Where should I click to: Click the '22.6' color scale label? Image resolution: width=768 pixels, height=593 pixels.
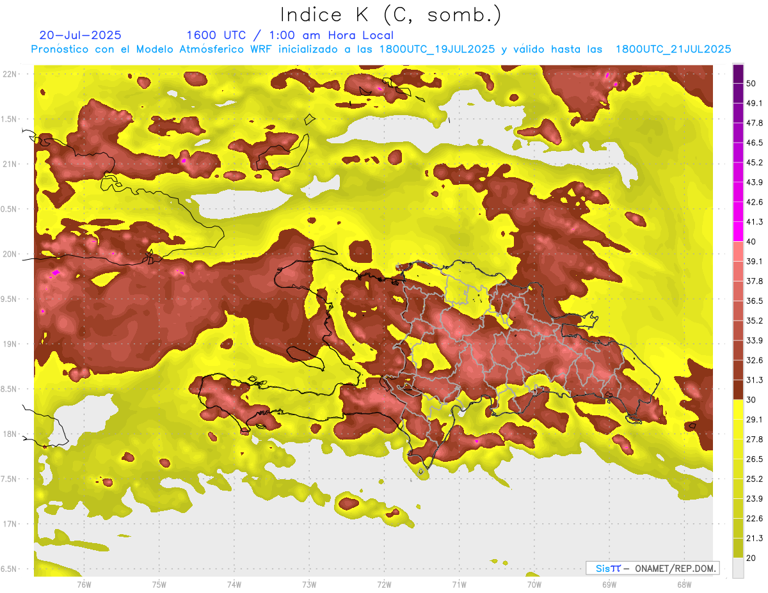pos(754,518)
